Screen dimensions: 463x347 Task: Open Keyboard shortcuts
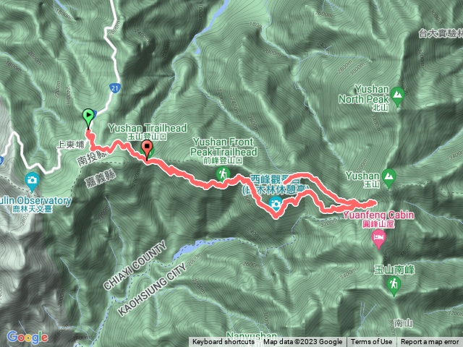coord(224,342)
